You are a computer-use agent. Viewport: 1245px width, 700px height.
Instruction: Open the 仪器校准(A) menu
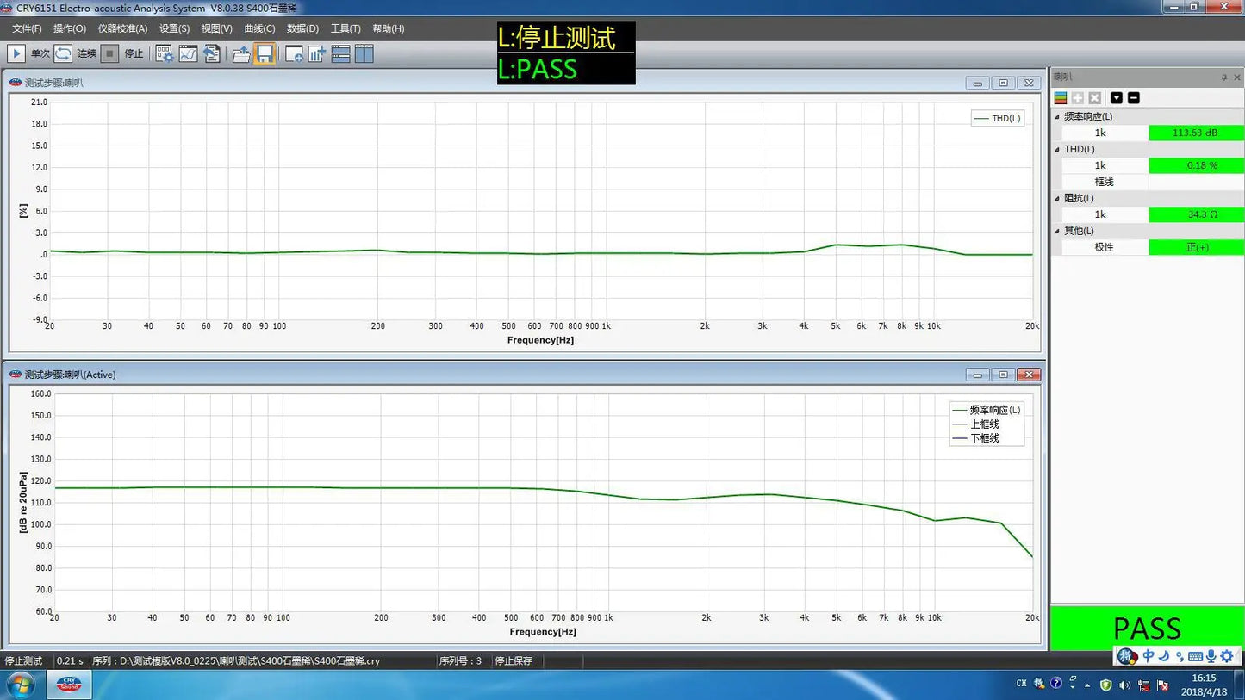pos(122,28)
